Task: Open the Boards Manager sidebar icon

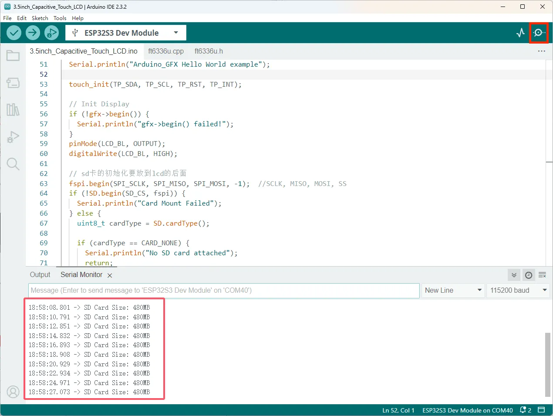Action: 13,83
